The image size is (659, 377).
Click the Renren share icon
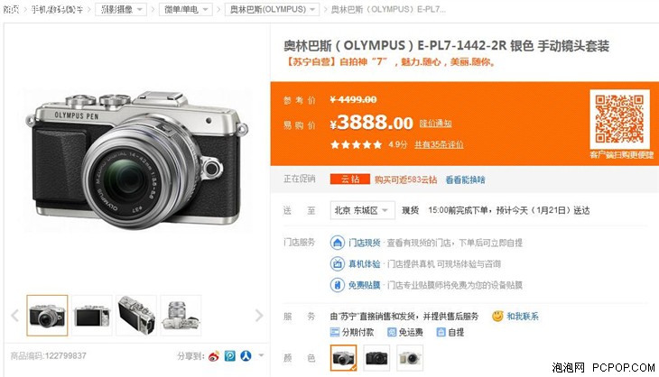pyautogui.click(x=246, y=356)
